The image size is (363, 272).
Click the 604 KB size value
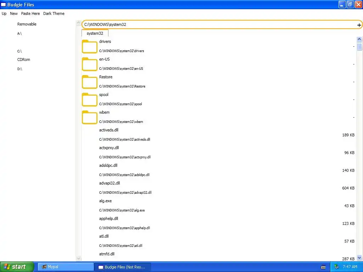click(348, 188)
